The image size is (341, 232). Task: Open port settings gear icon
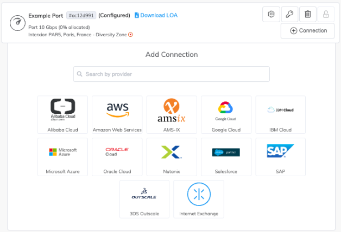click(271, 15)
